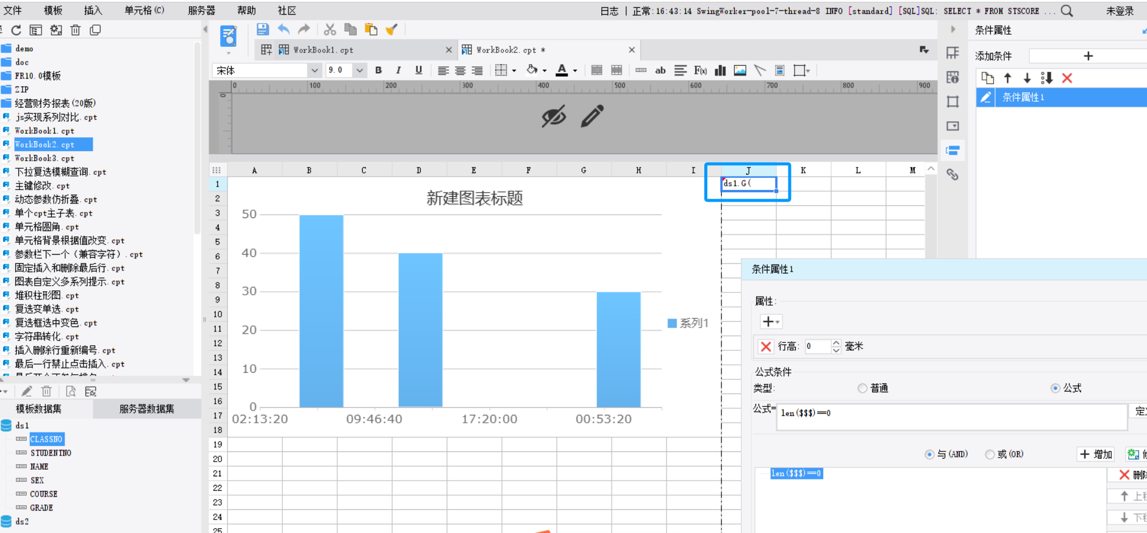Open the template preview button
Viewport: 1147px width, 533px height.
[229, 37]
